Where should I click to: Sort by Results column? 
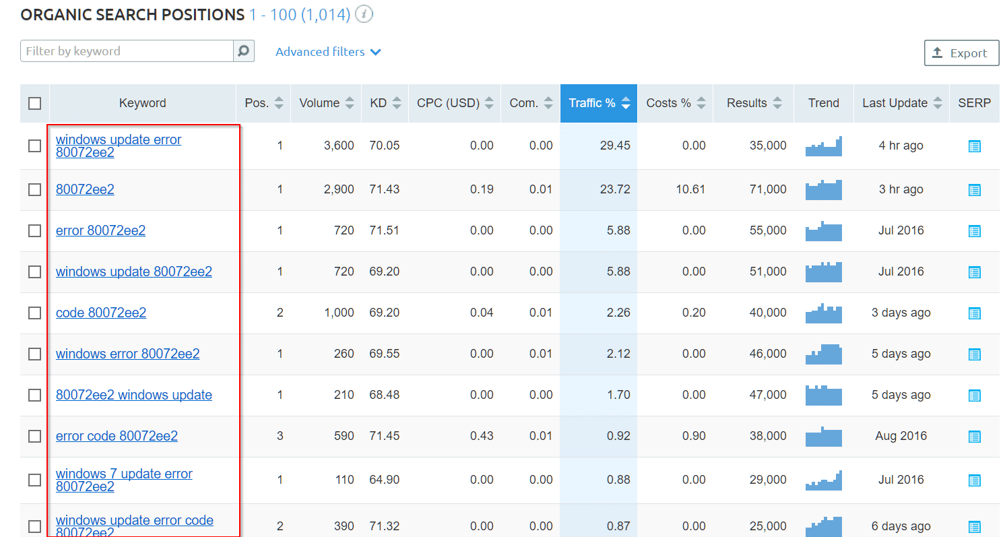[x=754, y=103]
